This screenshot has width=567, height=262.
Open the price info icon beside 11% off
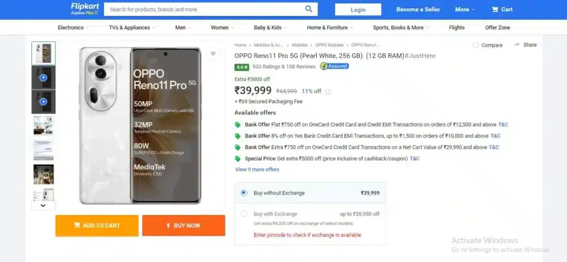click(x=328, y=92)
